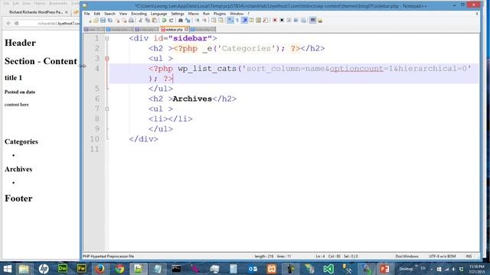Click the Print toolbar icon
This screenshot has width=490, height=275.
pos(131,21)
